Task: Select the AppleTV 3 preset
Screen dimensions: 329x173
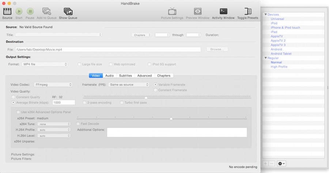Action: (278, 45)
